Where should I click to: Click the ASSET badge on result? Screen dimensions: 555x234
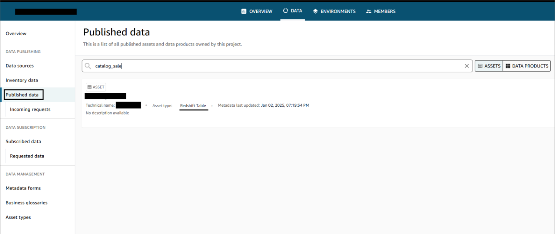95,87
